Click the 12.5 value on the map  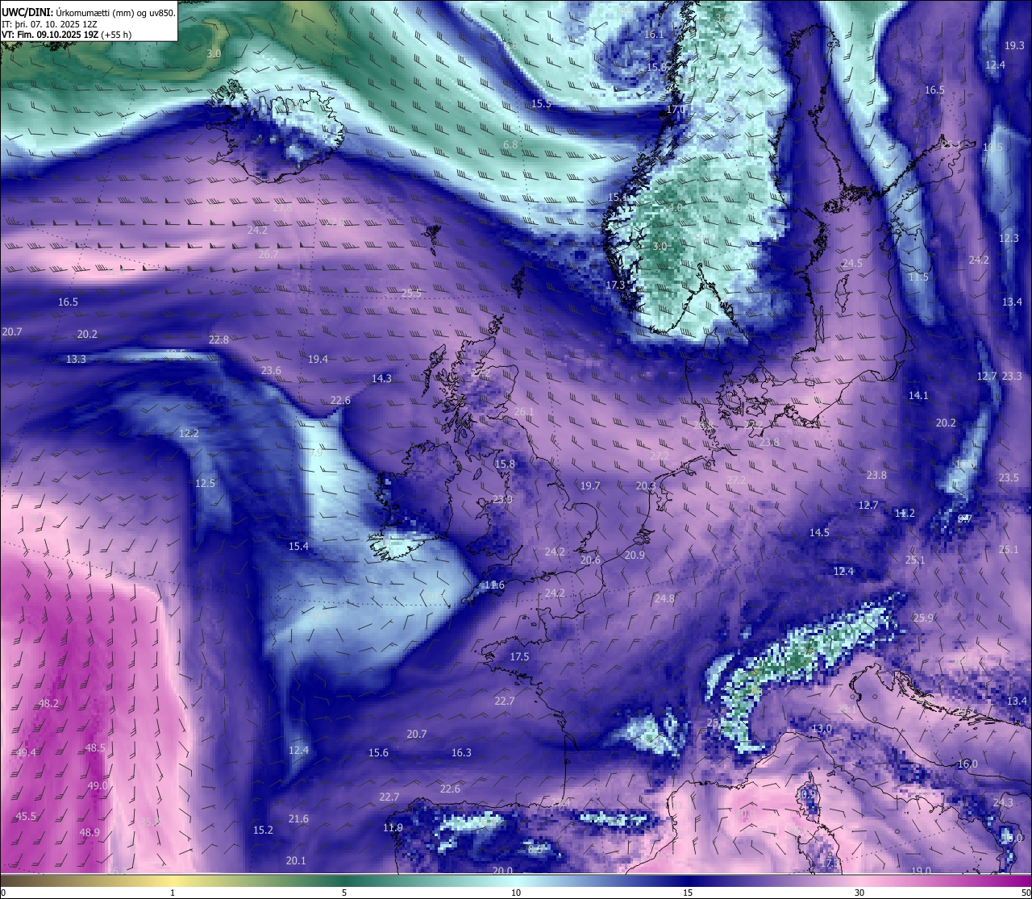(x=205, y=483)
